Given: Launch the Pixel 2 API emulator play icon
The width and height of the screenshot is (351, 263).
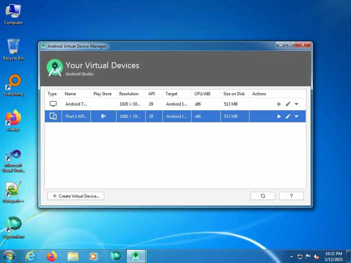Looking at the screenshot, I should pos(279,116).
